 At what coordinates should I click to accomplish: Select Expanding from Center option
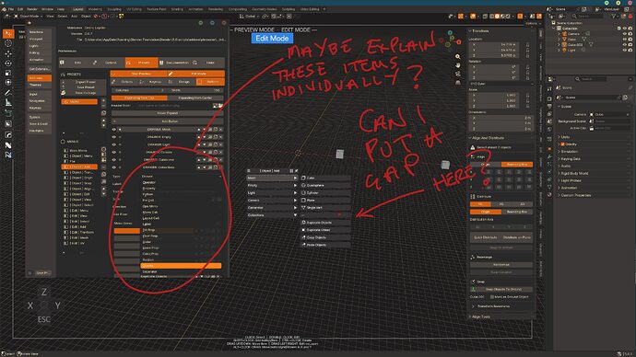click(x=195, y=98)
